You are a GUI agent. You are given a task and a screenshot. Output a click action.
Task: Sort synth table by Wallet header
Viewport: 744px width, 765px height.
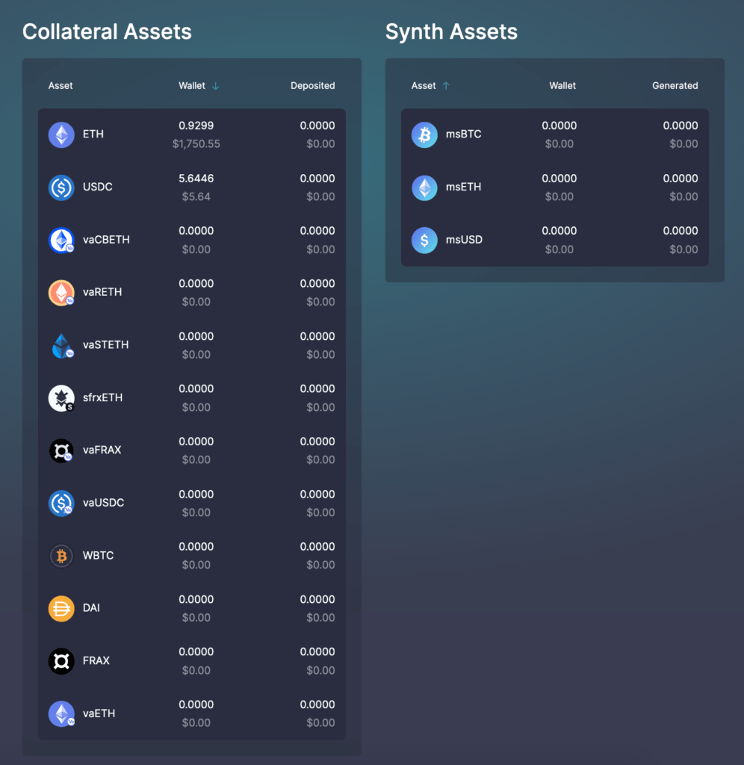click(x=562, y=85)
